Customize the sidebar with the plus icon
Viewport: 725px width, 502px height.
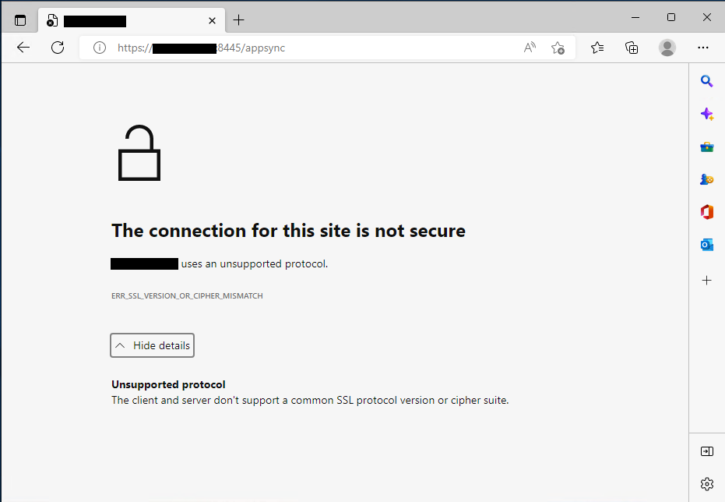(706, 280)
